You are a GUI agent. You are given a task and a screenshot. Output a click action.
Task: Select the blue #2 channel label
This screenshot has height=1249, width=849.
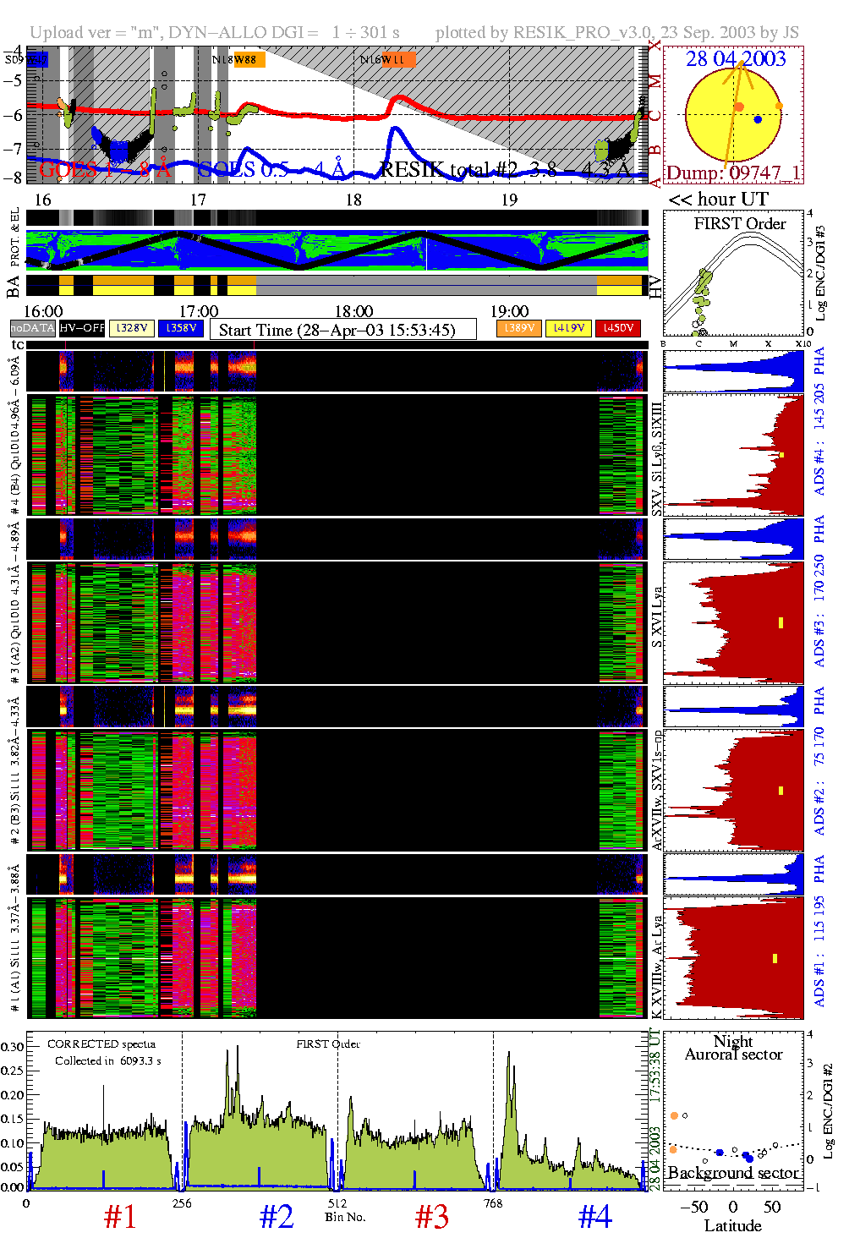pyautogui.click(x=277, y=1218)
